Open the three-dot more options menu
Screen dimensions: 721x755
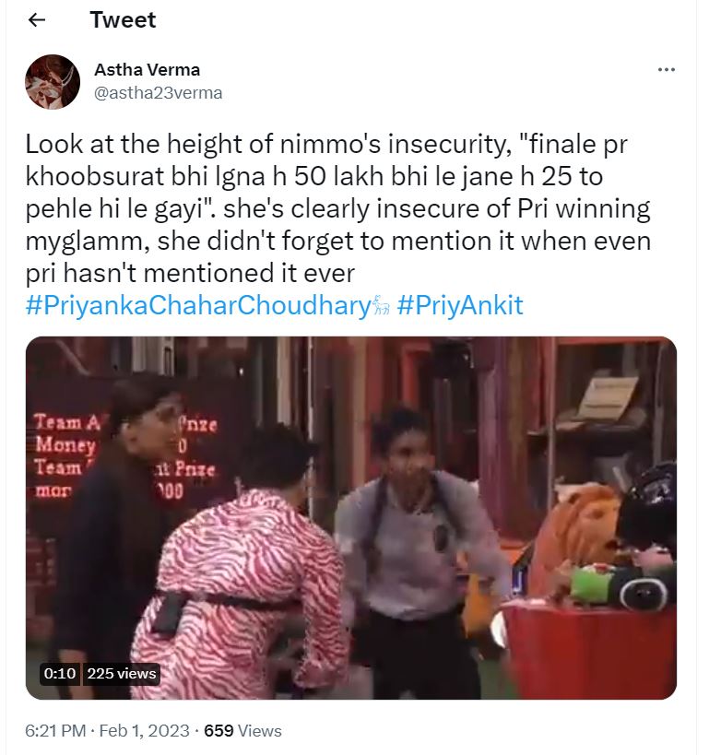tap(666, 70)
